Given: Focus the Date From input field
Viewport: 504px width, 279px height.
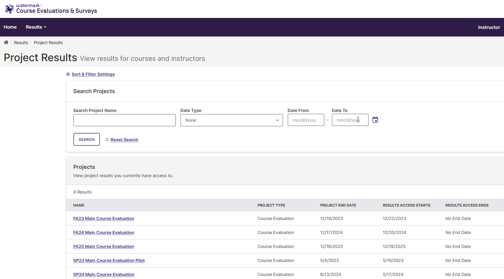Looking at the screenshot, I should (x=306, y=120).
